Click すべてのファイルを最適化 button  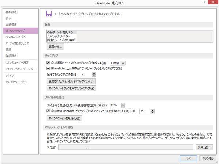[x=64, y=118]
